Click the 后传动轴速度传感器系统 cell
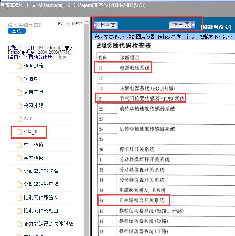Viewport: 235px width, 236px height. pyautogui.click(x=147, y=129)
